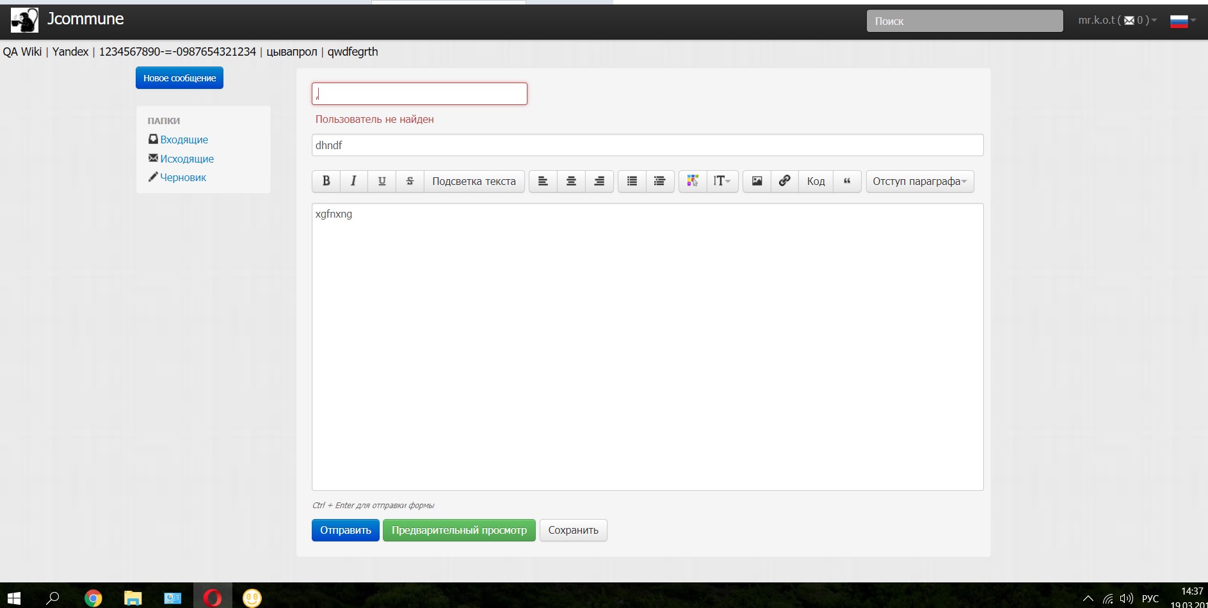This screenshot has height=608, width=1208.
Task: Insert a quote block
Action: [x=847, y=181]
